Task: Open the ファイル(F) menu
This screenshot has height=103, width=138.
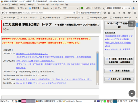Action: click(6, 5)
